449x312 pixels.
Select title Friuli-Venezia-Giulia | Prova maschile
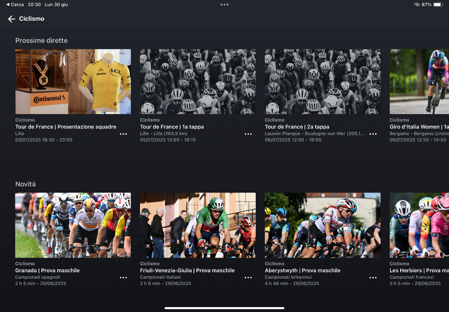click(x=187, y=271)
